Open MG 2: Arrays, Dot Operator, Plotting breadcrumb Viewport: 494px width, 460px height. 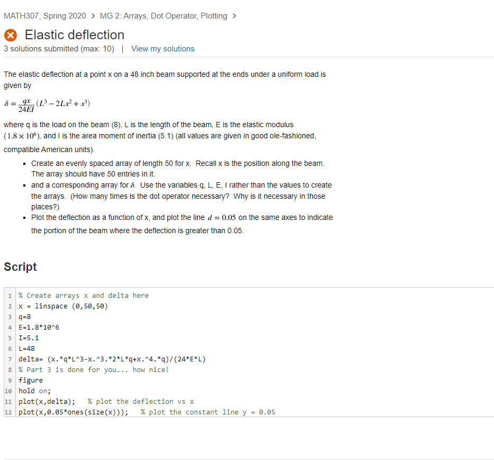pos(164,16)
